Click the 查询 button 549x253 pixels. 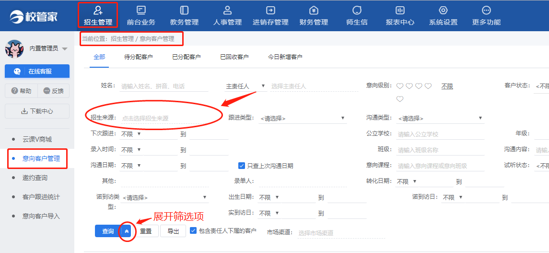click(108, 231)
